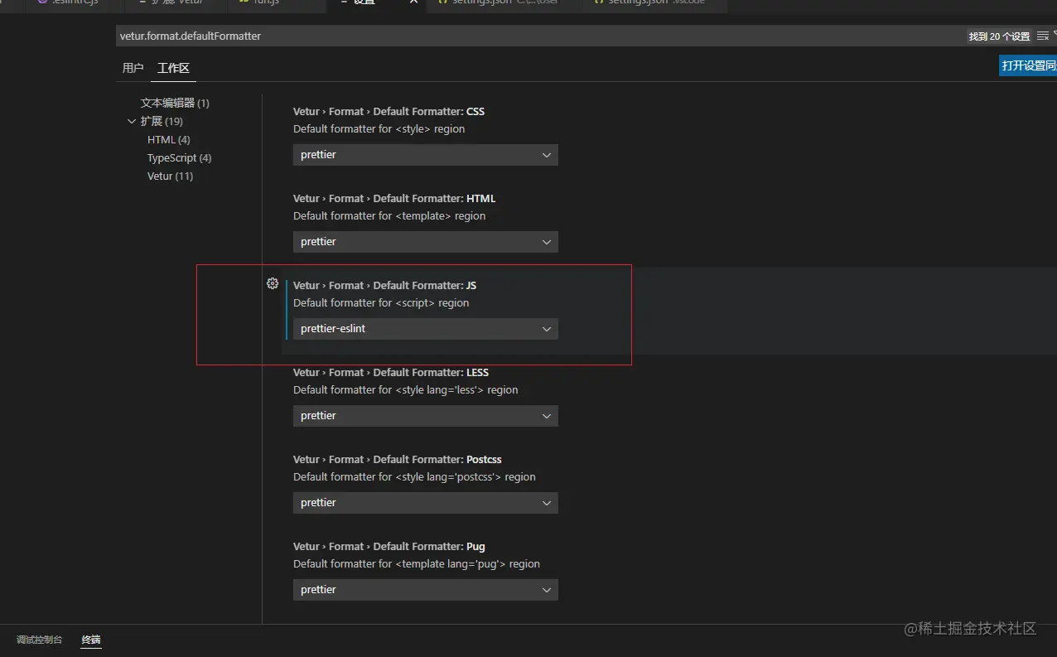Viewport: 1057px width, 657px height.
Task: Open the HTML default formatter dropdown
Action: 425,242
